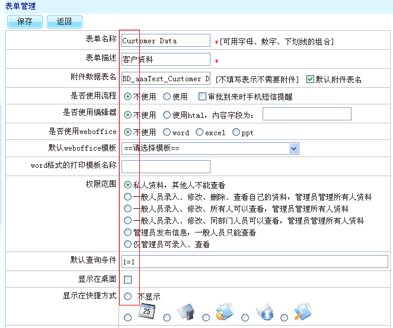Image resolution: width=393 pixels, height=328 pixels.
Task: Click the 显示在快捷方式 label
Action: pyautogui.click(x=90, y=295)
